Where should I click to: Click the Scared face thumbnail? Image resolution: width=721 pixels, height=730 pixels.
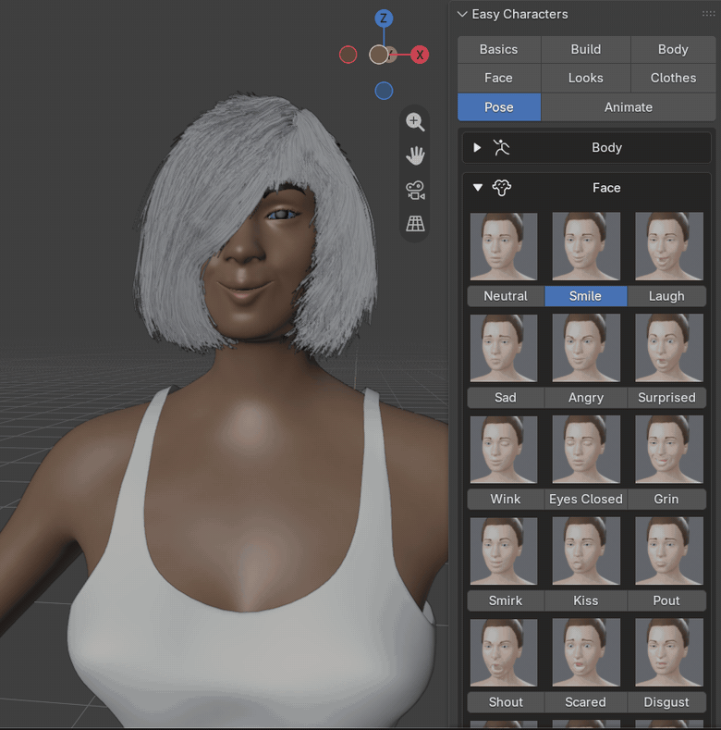[x=586, y=652]
